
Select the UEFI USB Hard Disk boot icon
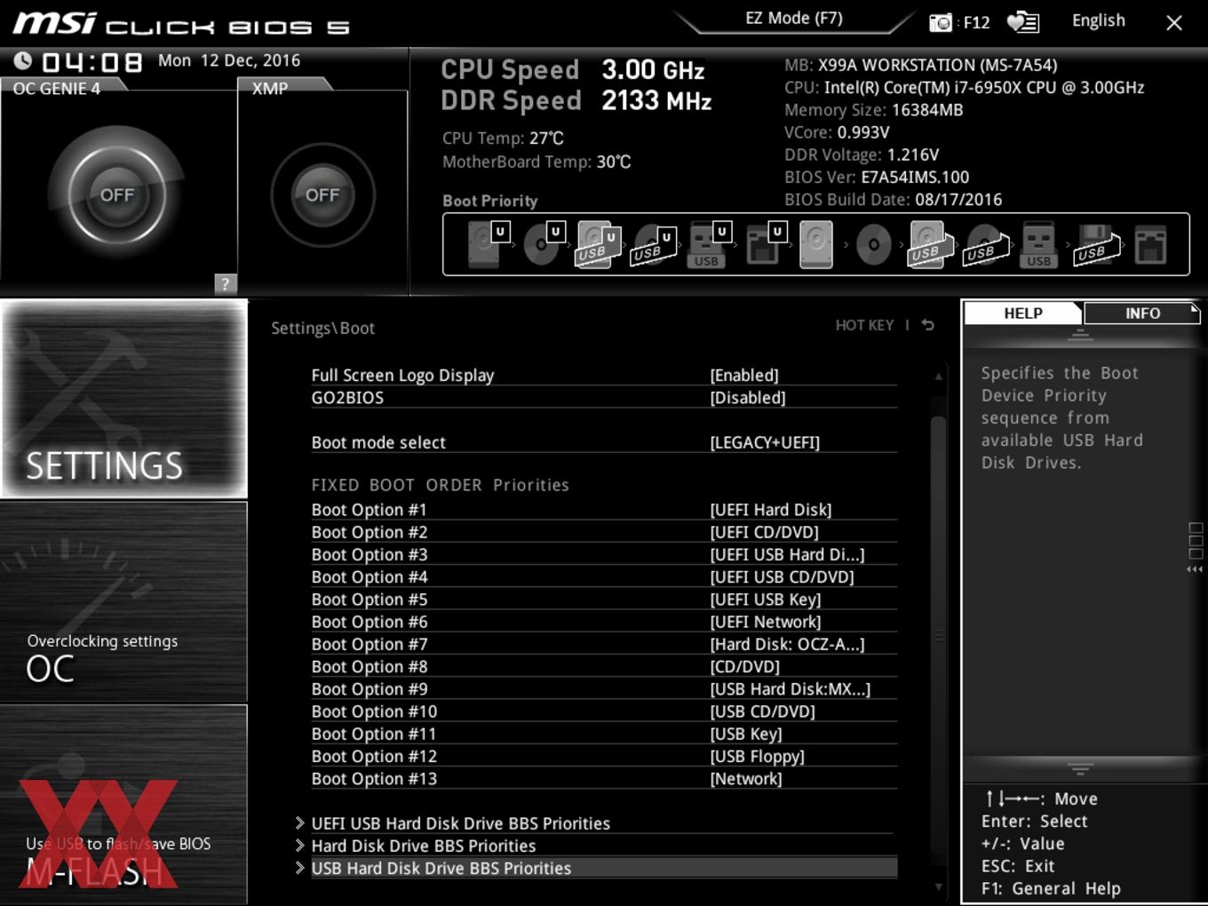[598, 244]
